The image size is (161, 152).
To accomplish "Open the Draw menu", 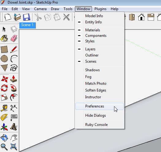I will click(55, 9).
